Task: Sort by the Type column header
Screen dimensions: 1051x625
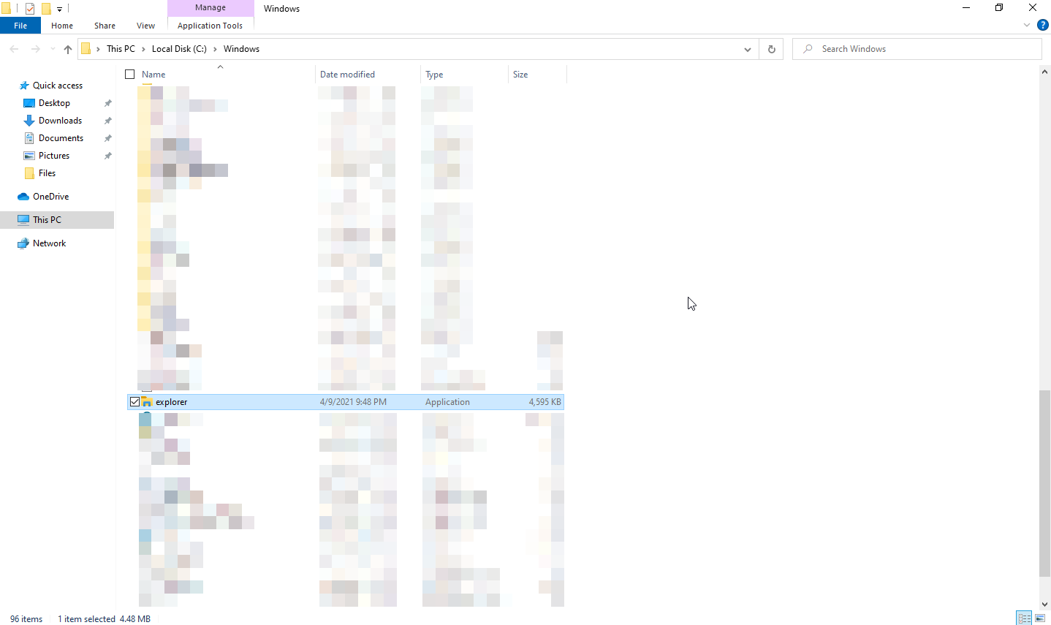Action: click(465, 75)
